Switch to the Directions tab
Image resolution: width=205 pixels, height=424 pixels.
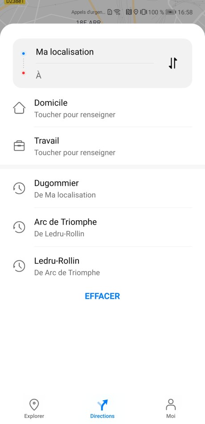click(102, 409)
